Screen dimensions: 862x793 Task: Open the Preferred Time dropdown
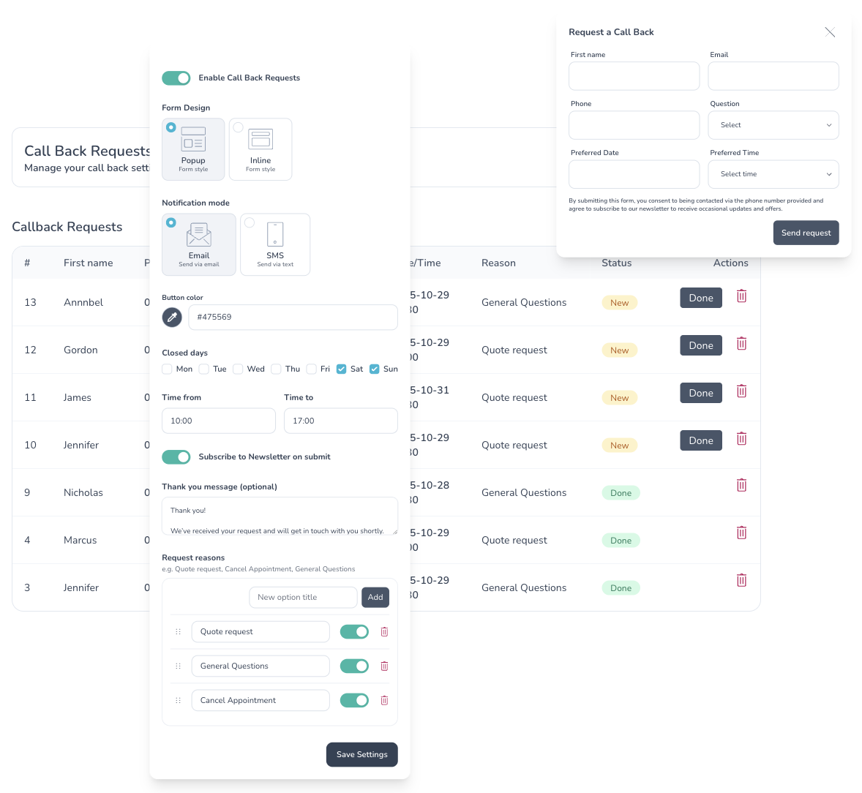(x=773, y=174)
